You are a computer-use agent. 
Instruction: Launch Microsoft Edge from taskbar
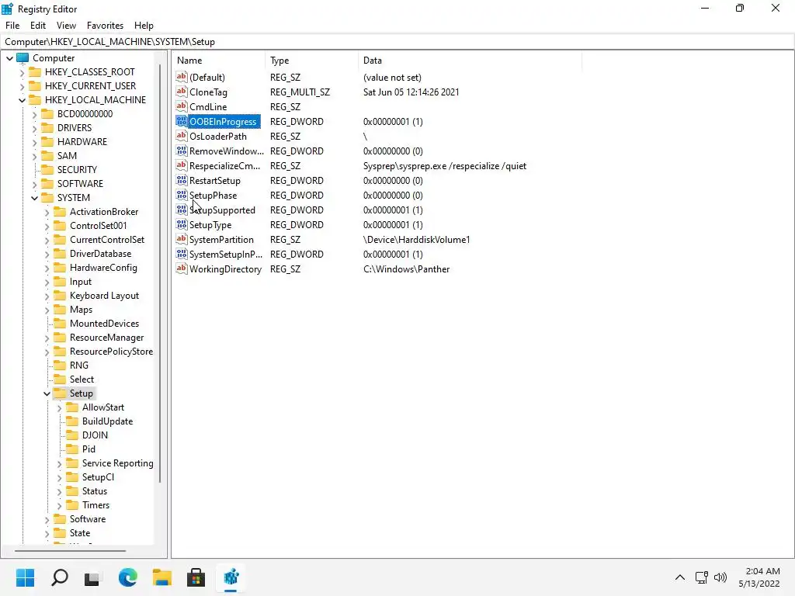click(x=128, y=577)
